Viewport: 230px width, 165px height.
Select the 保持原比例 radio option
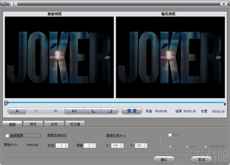click(206, 147)
